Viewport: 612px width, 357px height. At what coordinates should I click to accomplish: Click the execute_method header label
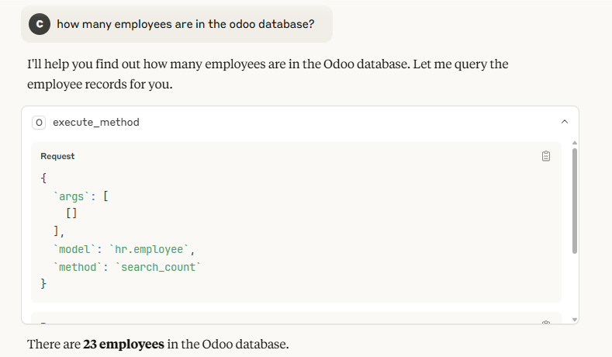(x=96, y=122)
